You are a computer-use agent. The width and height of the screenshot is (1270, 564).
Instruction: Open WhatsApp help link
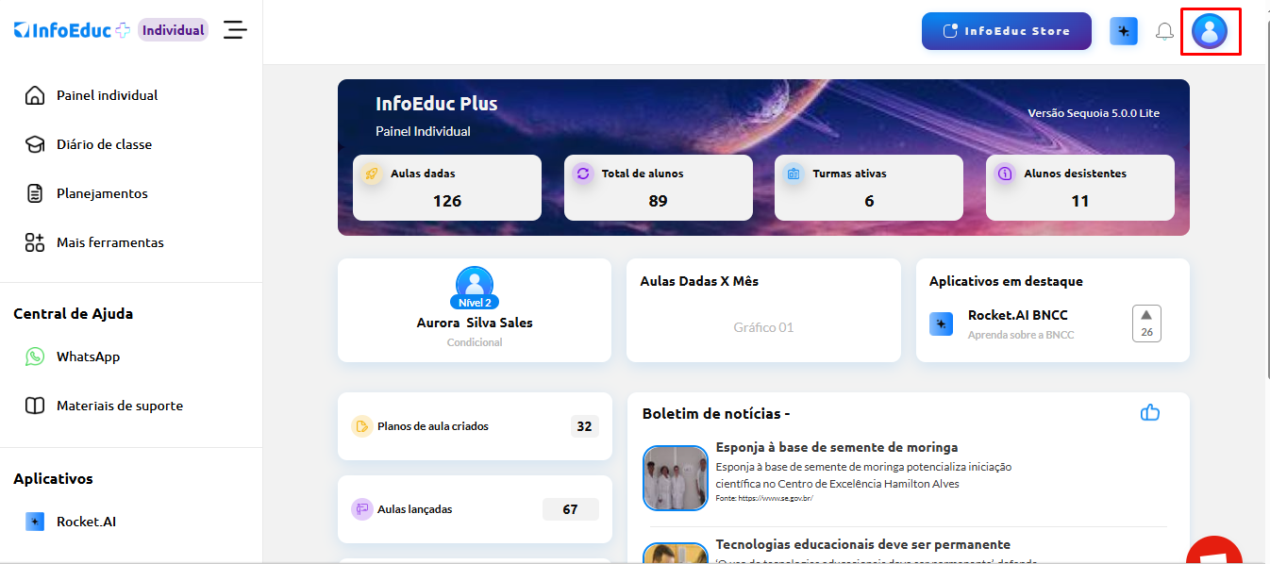[x=88, y=357]
